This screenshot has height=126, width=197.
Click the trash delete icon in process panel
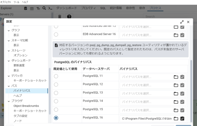point(60,17)
